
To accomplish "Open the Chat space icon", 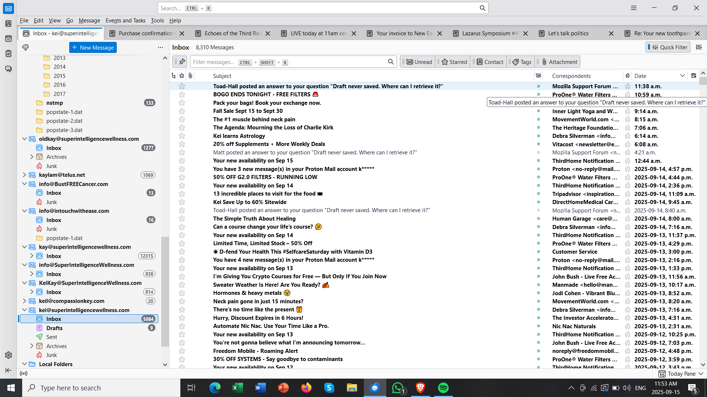I will coord(8,69).
